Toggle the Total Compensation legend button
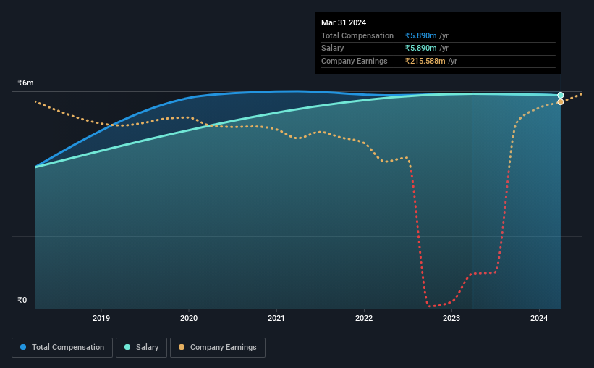The image size is (594, 368). (62, 348)
